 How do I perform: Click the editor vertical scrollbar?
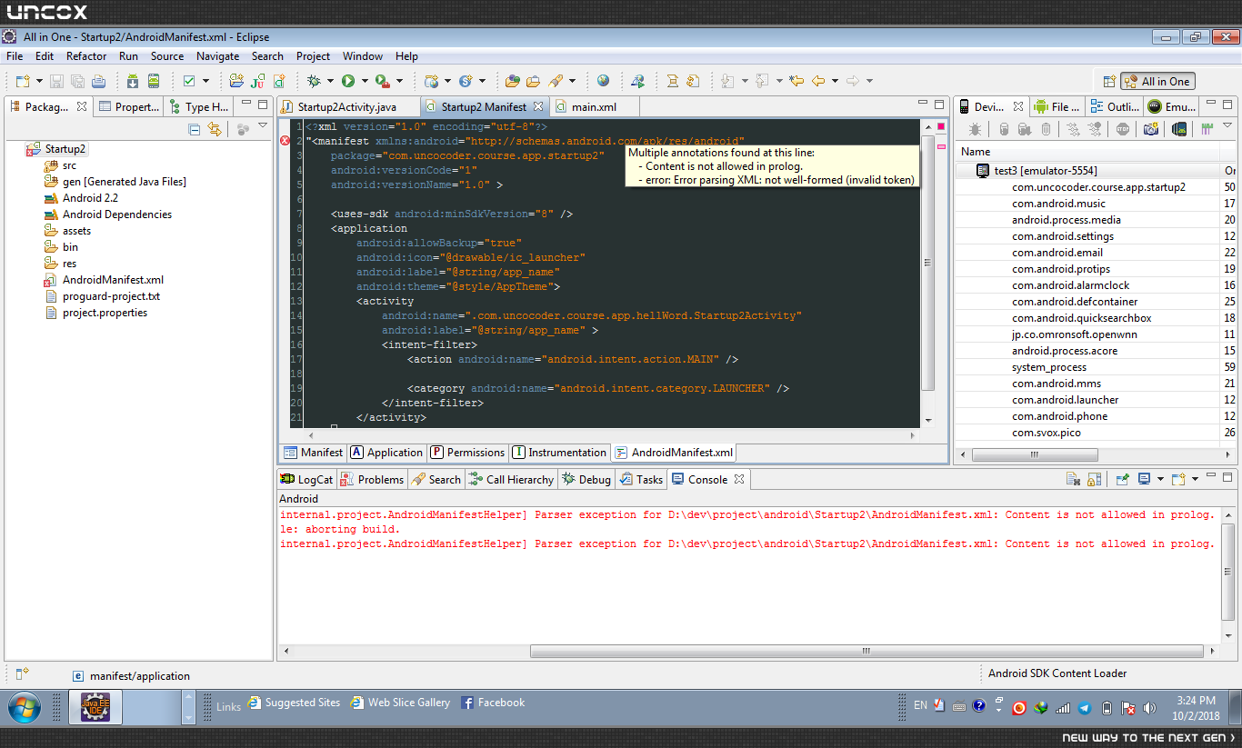pyautogui.click(x=928, y=262)
